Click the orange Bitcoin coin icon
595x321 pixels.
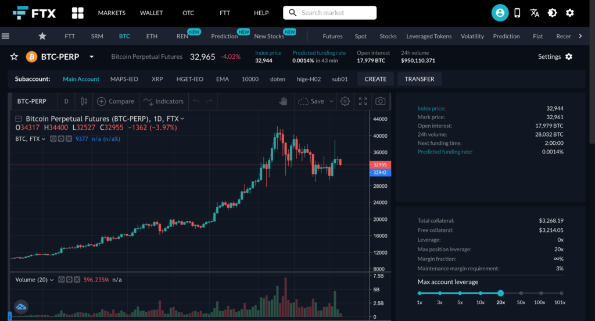coord(31,56)
